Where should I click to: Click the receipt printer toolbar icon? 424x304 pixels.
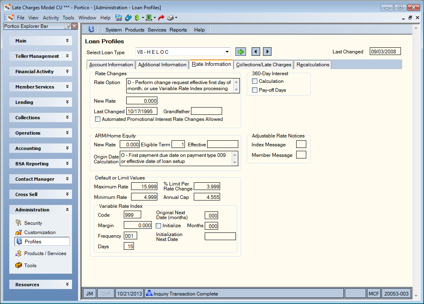[170, 18]
